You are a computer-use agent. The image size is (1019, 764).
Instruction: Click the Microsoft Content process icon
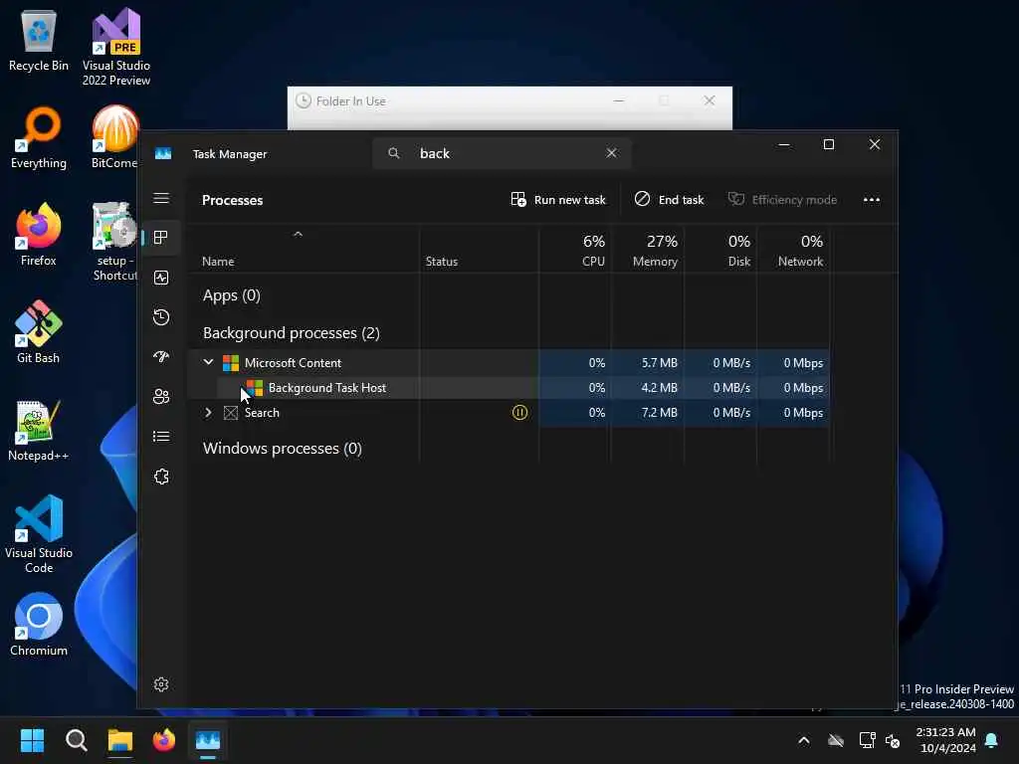point(231,363)
